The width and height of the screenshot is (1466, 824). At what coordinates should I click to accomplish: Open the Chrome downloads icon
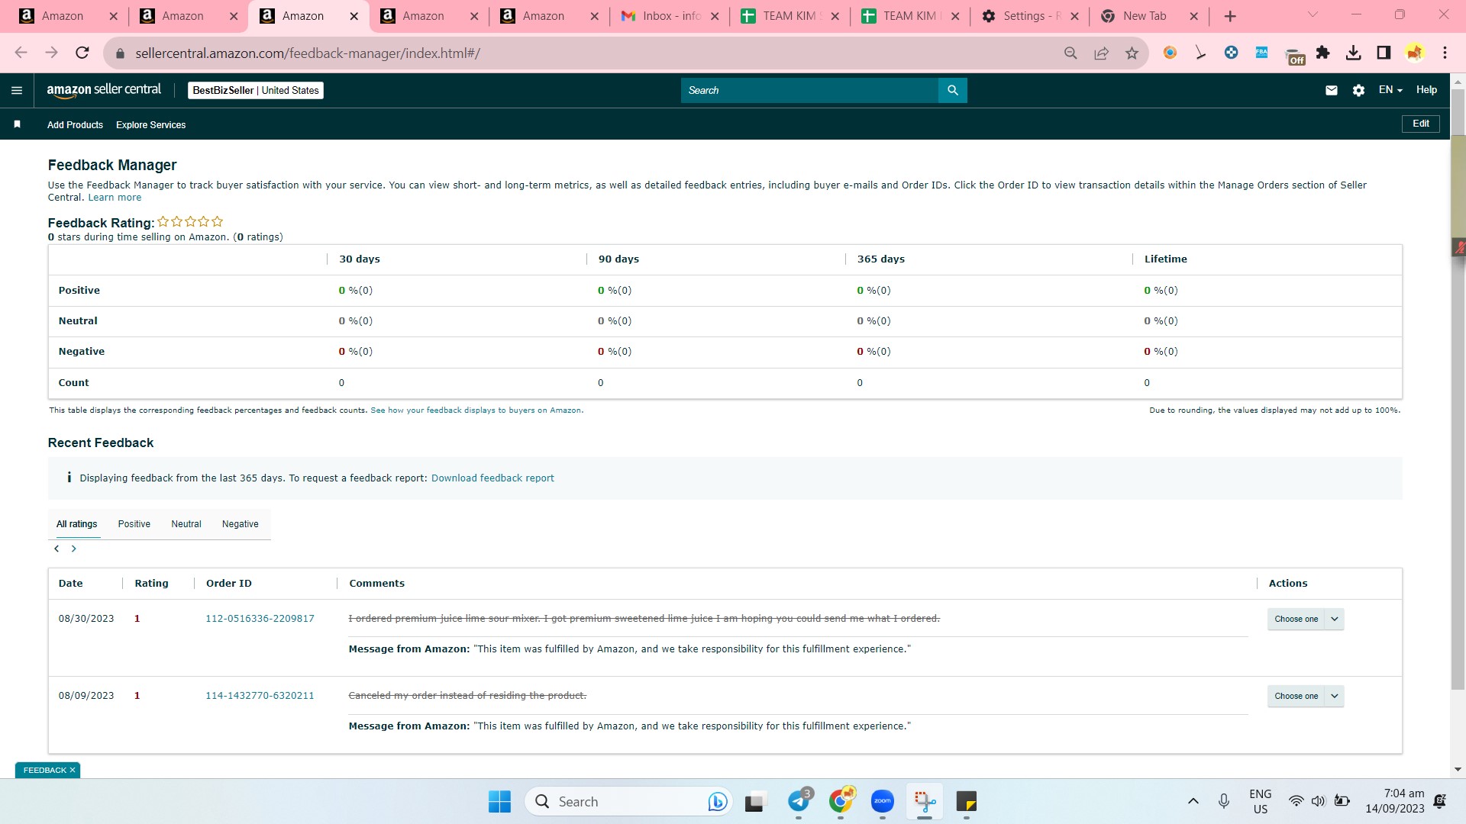point(1354,53)
